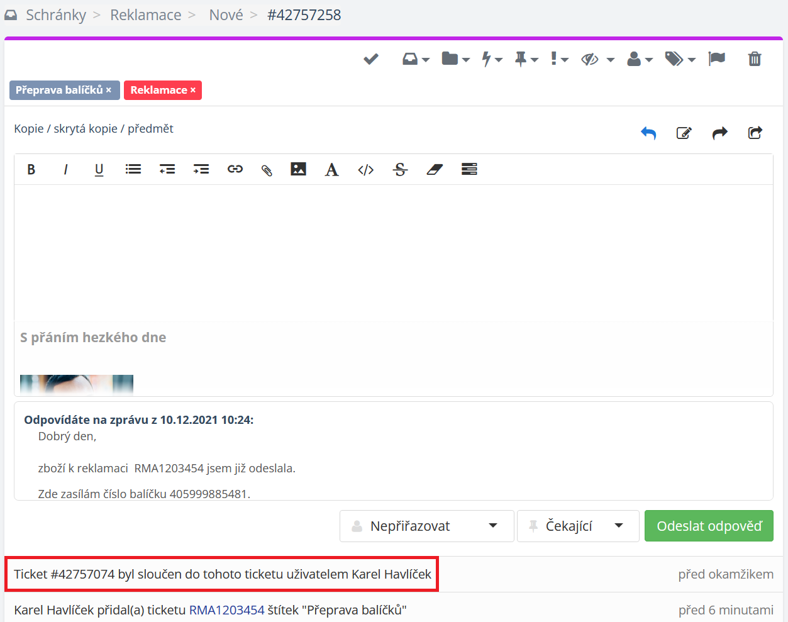This screenshot has width=788, height=622.
Task: Delete the ticket with trash icon
Action: pos(755,59)
